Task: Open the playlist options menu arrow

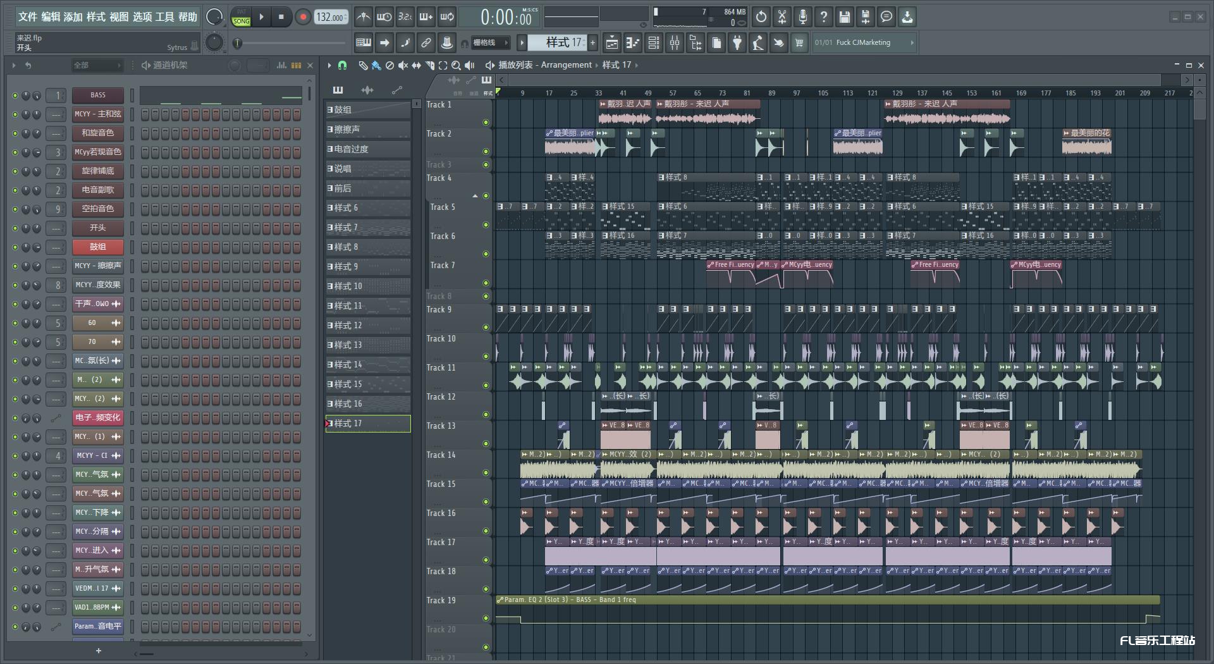Action: (329, 65)
